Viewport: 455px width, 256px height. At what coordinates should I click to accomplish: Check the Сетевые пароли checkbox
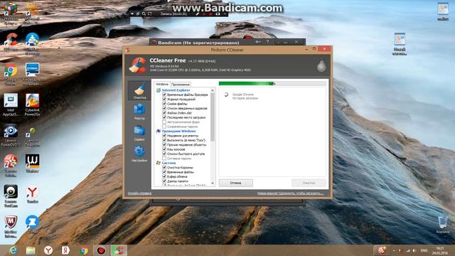coord(164,159)
